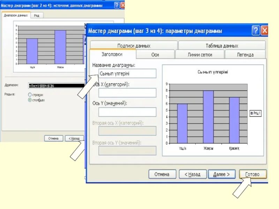The width and height of the screenshot is (279, 209).
Task: Click the Готово button
Action: tap(252, 174)
